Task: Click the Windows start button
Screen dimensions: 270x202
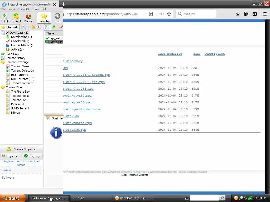Action: click(x=12, y=198)
